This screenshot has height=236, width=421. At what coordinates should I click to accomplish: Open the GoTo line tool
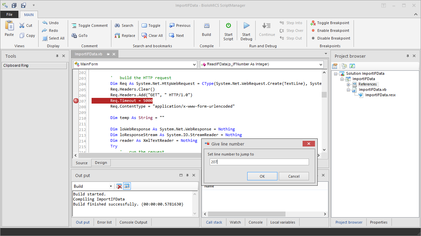click(80, 36)
